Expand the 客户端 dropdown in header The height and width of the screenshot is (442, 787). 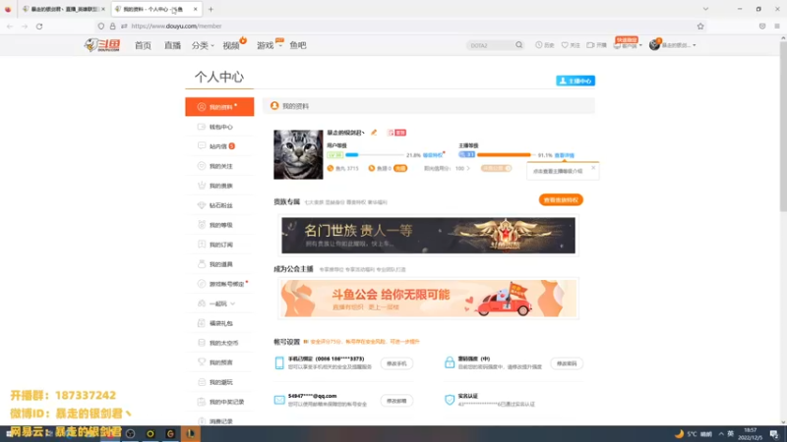628,45
